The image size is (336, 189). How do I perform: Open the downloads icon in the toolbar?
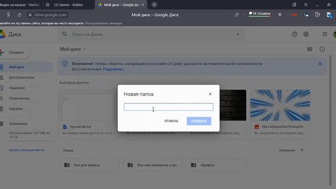pyautogui.click(x=329, y=15)
